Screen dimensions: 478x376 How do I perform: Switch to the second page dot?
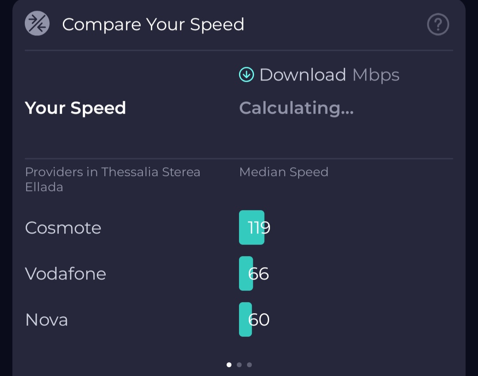tap(239, 365)
